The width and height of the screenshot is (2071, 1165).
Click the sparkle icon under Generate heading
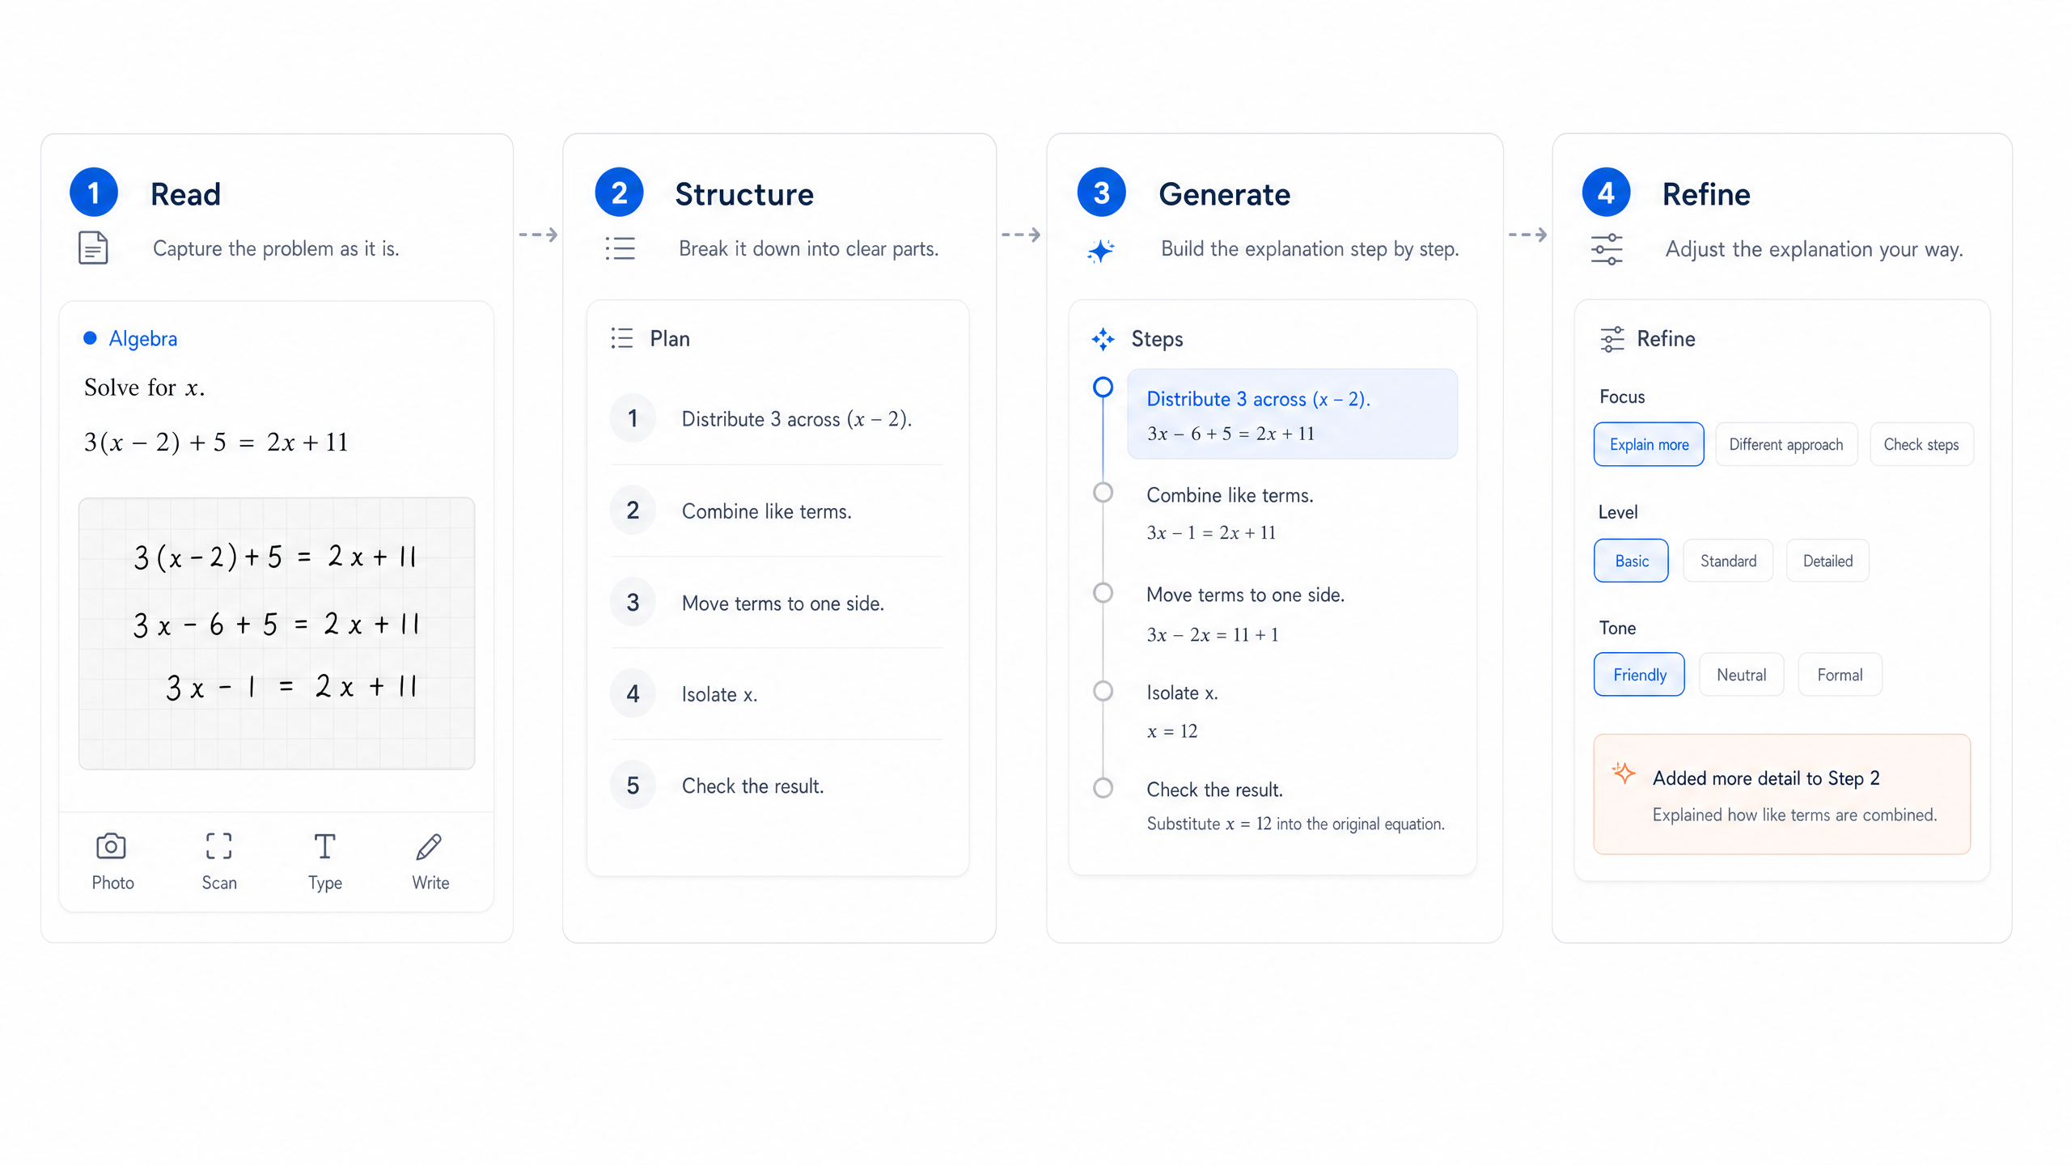[1101, 251]
